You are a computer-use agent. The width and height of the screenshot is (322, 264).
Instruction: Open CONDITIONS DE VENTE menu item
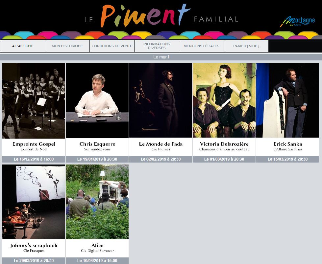pos(112,46)
